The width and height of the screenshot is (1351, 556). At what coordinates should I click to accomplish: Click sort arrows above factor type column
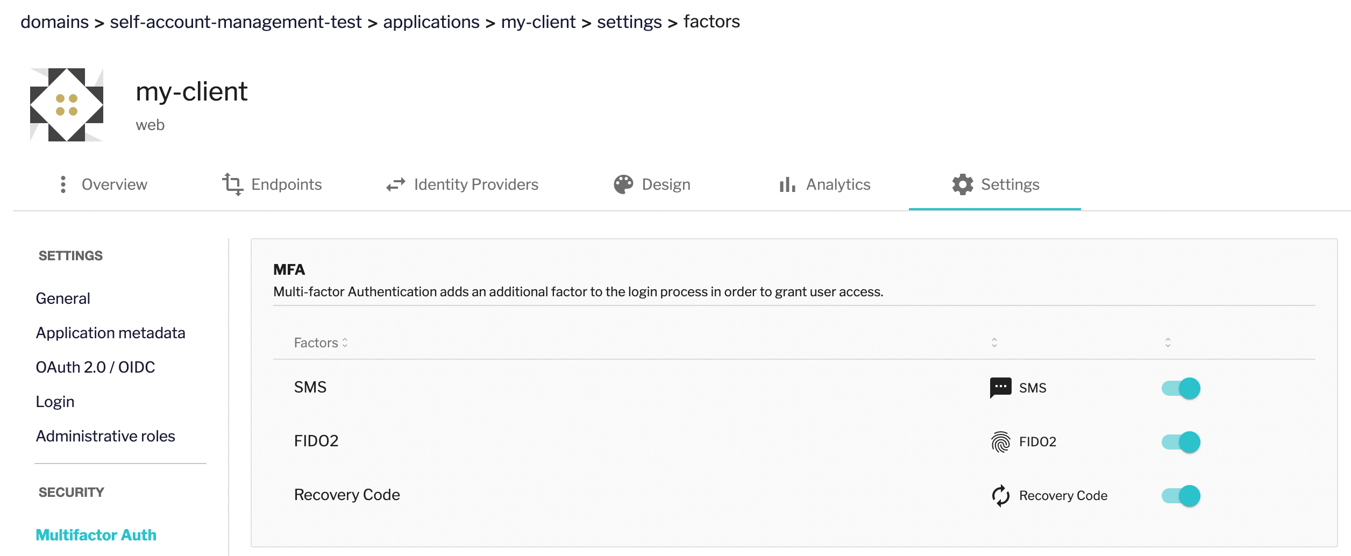coord(994,343)
